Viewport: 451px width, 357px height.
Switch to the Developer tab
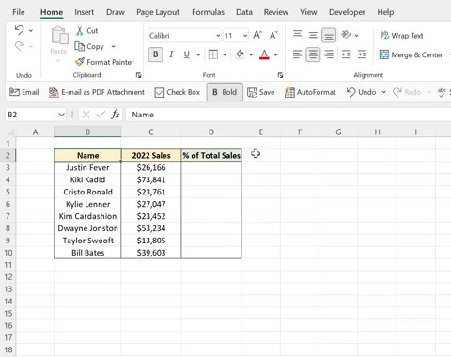click(x=347, y=12)
